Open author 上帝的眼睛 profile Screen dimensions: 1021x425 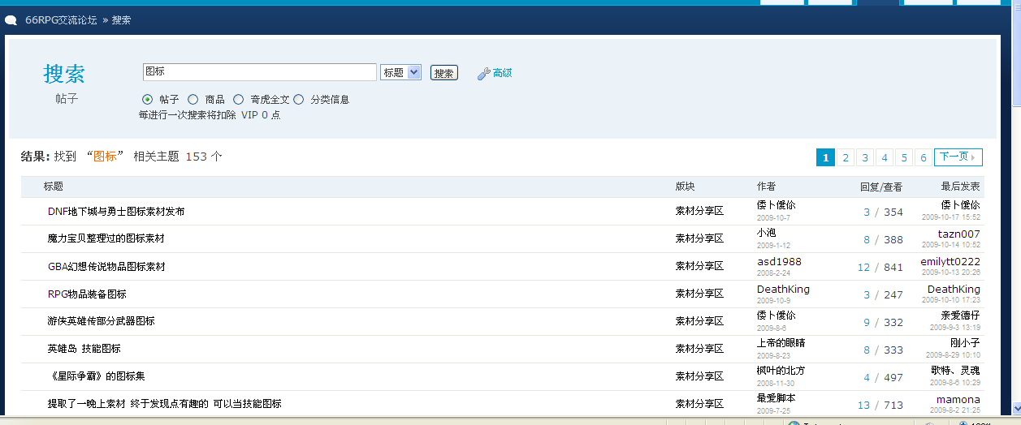pyautogui.click(x=781, y=343)
